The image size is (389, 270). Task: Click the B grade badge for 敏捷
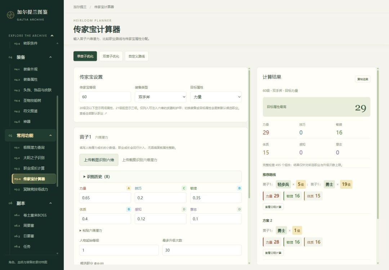point(239,188)
